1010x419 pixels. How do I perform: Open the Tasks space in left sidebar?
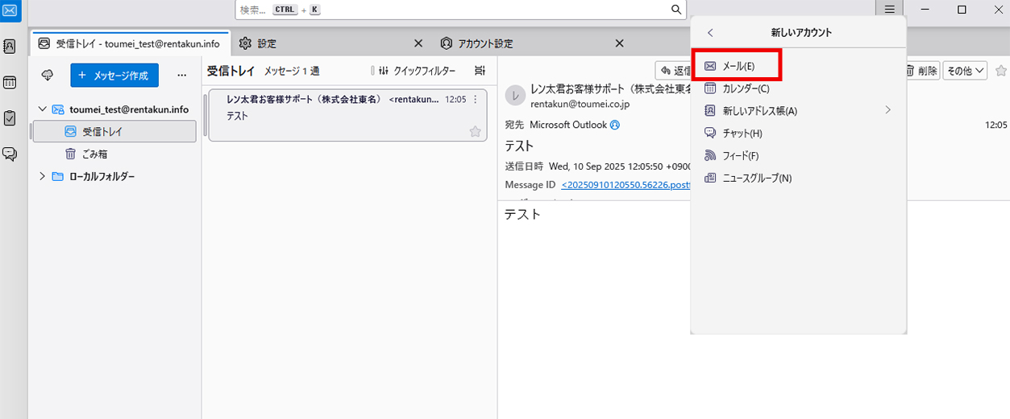click(x=10, y=118)
